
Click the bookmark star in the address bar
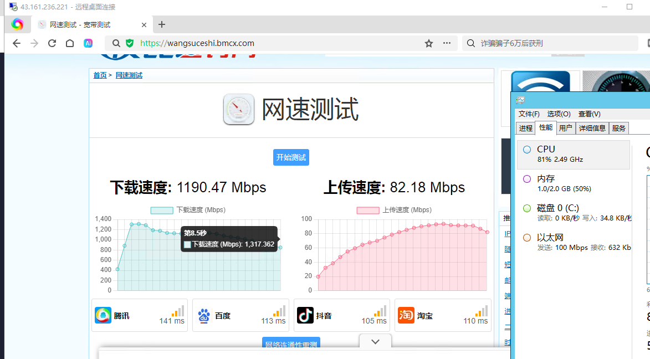(428, 43)
